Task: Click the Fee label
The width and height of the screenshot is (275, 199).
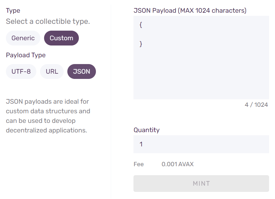Action: coord(138,164)
